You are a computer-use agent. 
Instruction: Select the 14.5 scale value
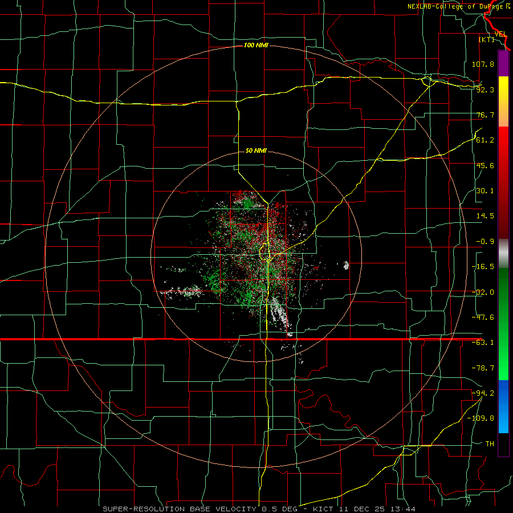pos(485,216)
